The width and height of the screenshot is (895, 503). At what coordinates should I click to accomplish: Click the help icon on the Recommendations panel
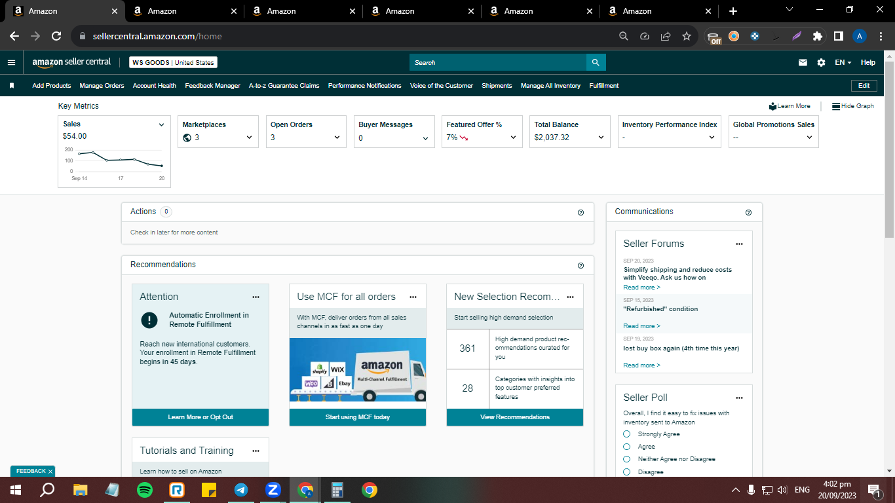[x=581, y=265]
